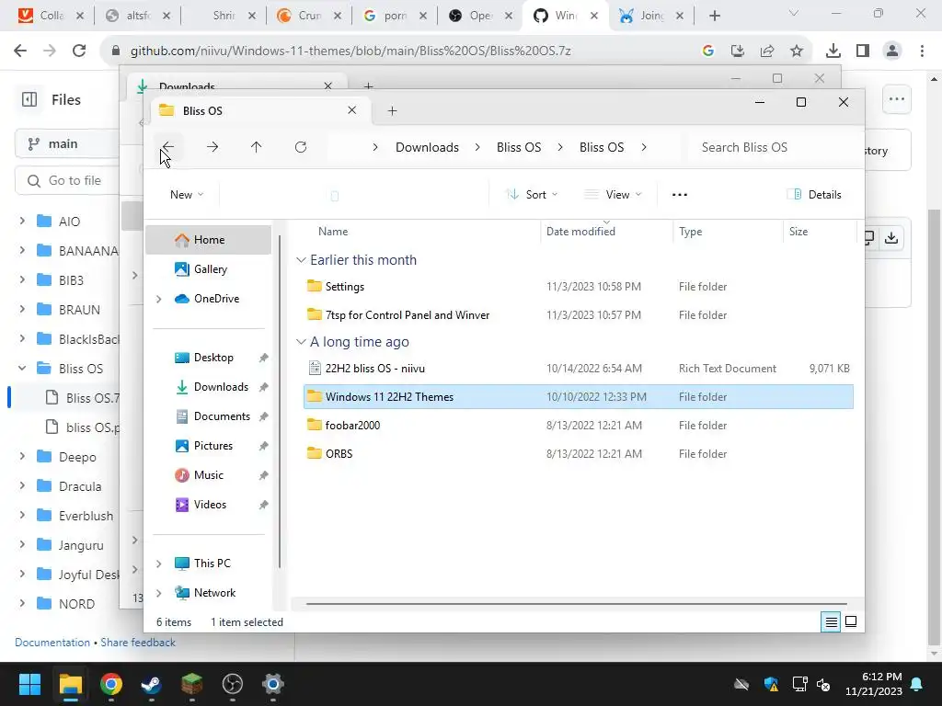
Task: Open Documents quick access folder
Action: pyautogui.click(x=221, y=416)
